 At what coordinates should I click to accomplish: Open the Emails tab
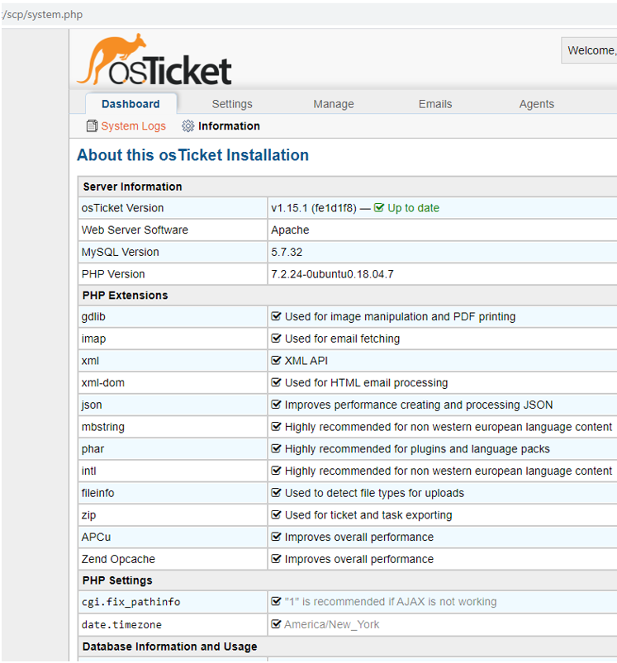coord(435,104)
